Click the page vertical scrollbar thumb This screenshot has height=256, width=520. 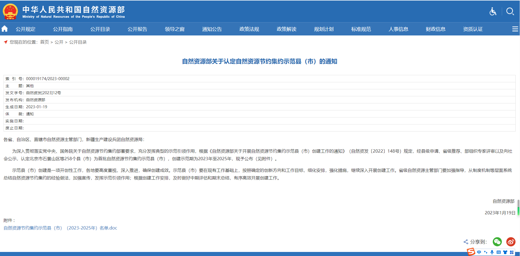click(x=518, y=208)
